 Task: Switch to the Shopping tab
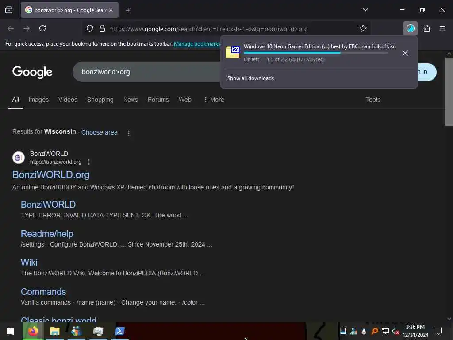[x=100, y=100]
